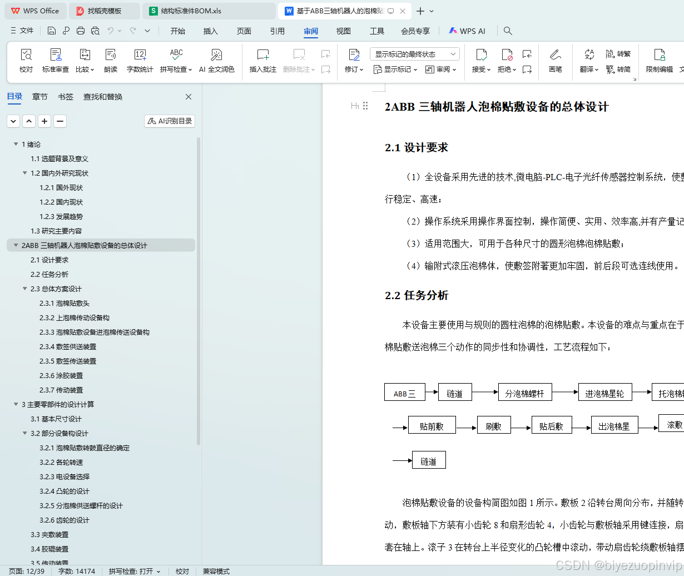Switch to the 页面 ribbon tab
The image size is (684, 576).
tap(244, 31)
